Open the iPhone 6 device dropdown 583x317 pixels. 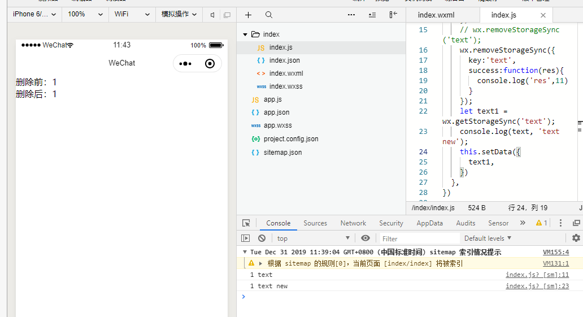(34, 14)
